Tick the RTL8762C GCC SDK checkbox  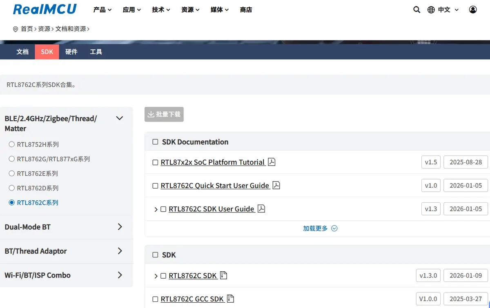pos(155,299)
